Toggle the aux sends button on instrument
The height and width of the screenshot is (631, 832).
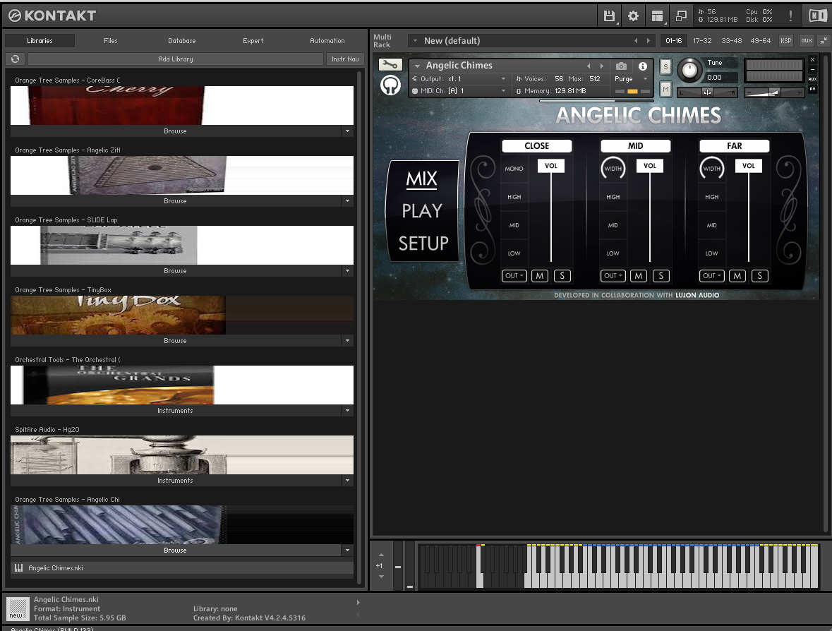pos(812,79)
